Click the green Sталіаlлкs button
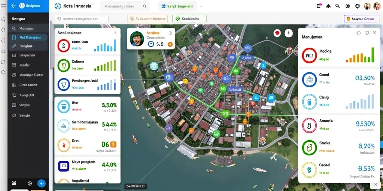The height and width of the screenshot is (191, 383). click(189, 19)
